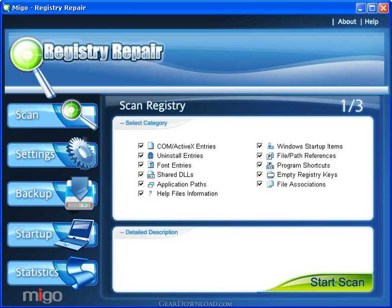
Task: Click the Windows Startup Items label
Action: click(310, 146)
